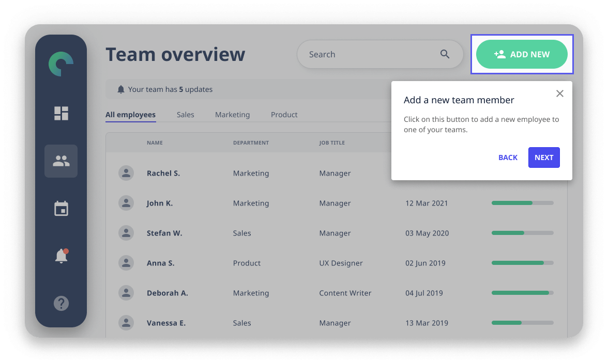Click BACK in the tour popup
The image size is (608, 363).
pos(508,157)
